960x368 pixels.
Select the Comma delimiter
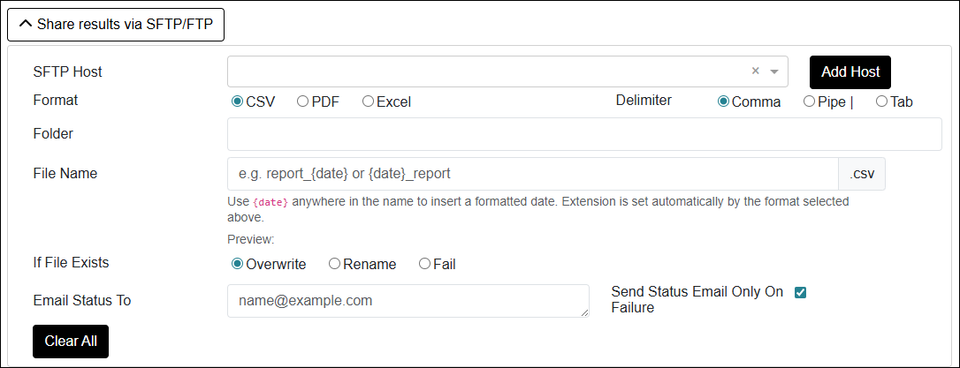(x=723, y=101)
